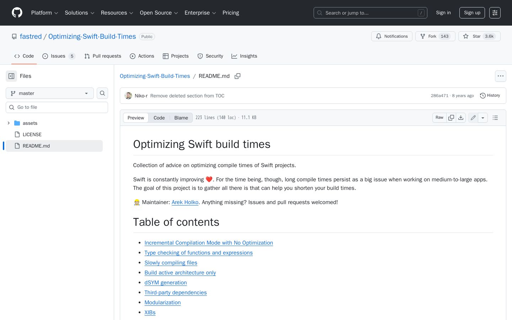Copy the file path icon
512x320 pixels.
tap(238, 76)
